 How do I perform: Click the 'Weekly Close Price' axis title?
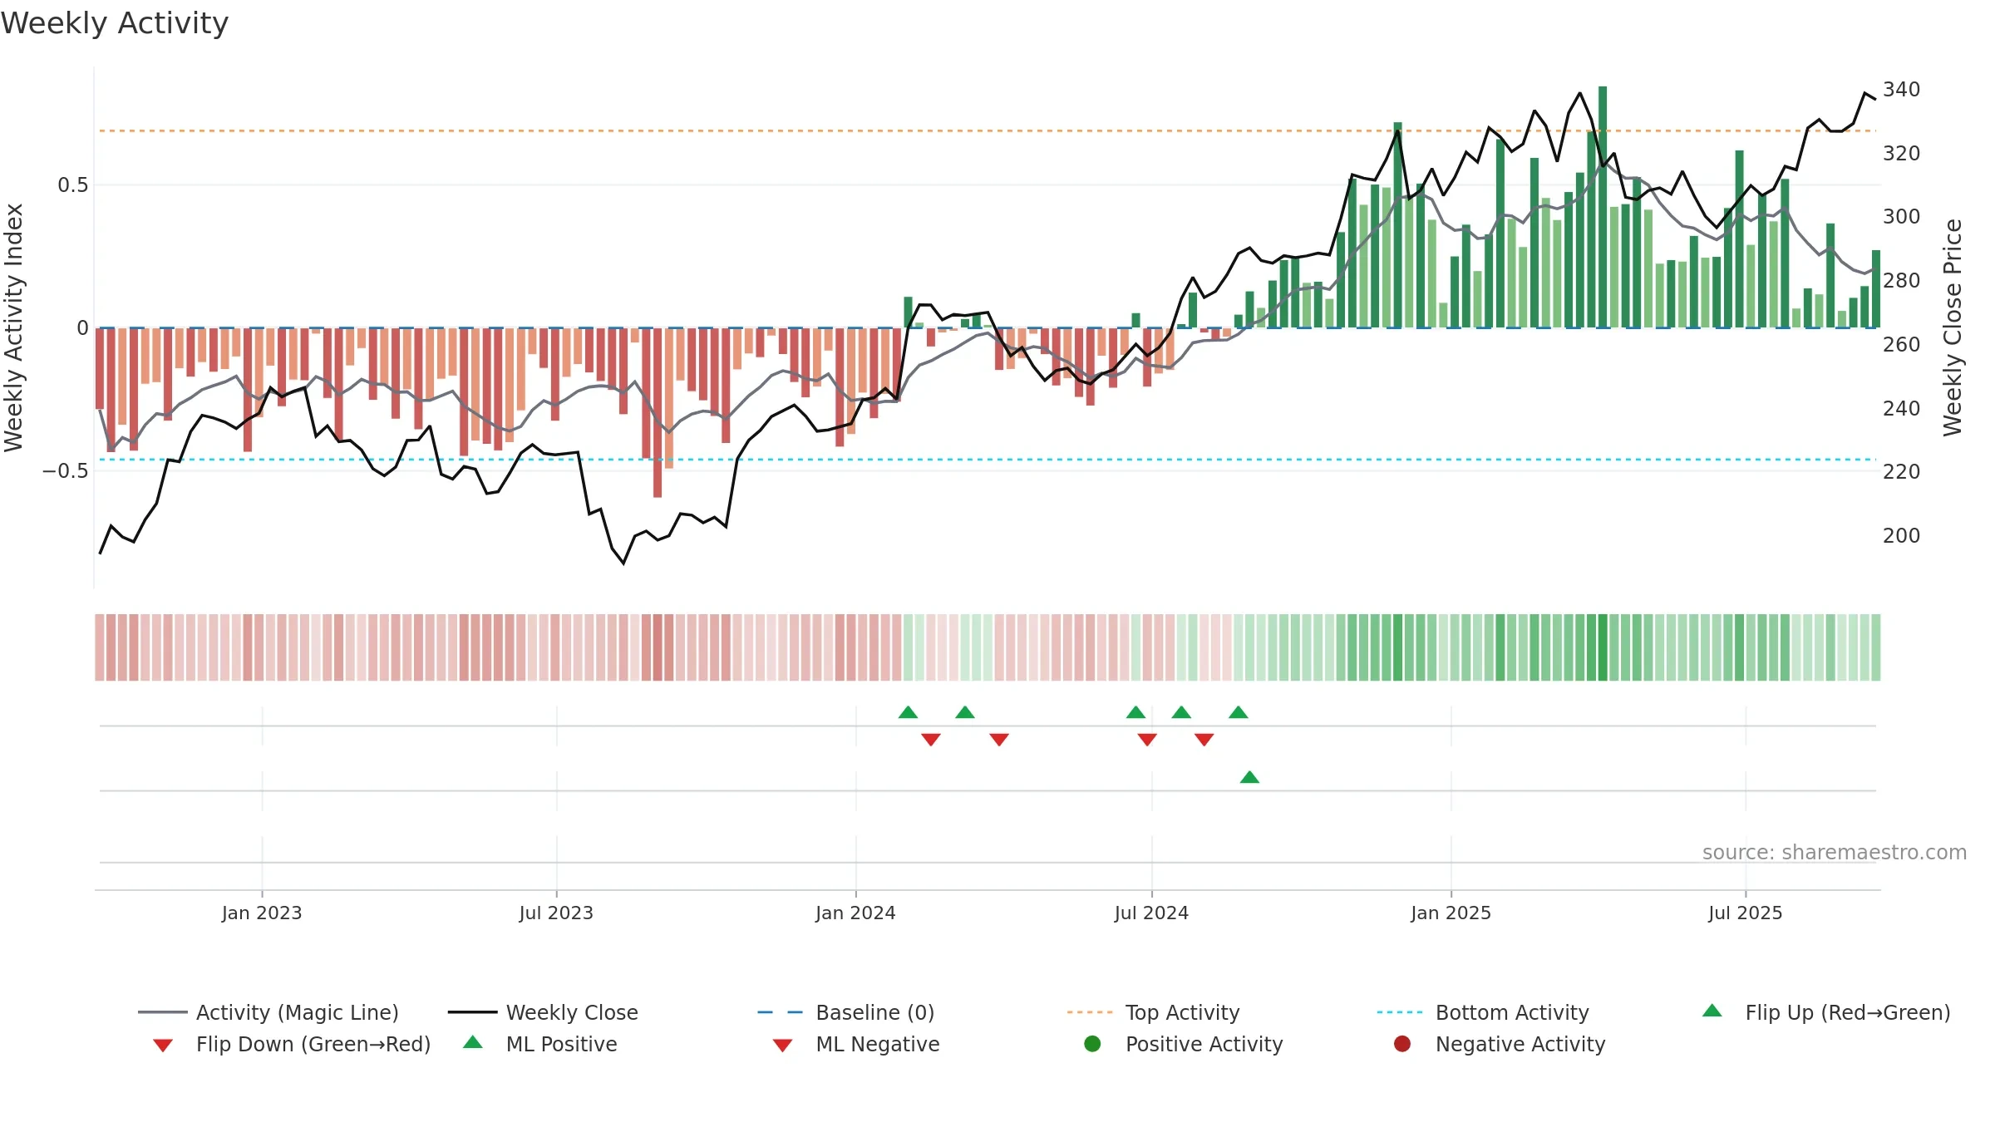click(x=1953, y=327)
